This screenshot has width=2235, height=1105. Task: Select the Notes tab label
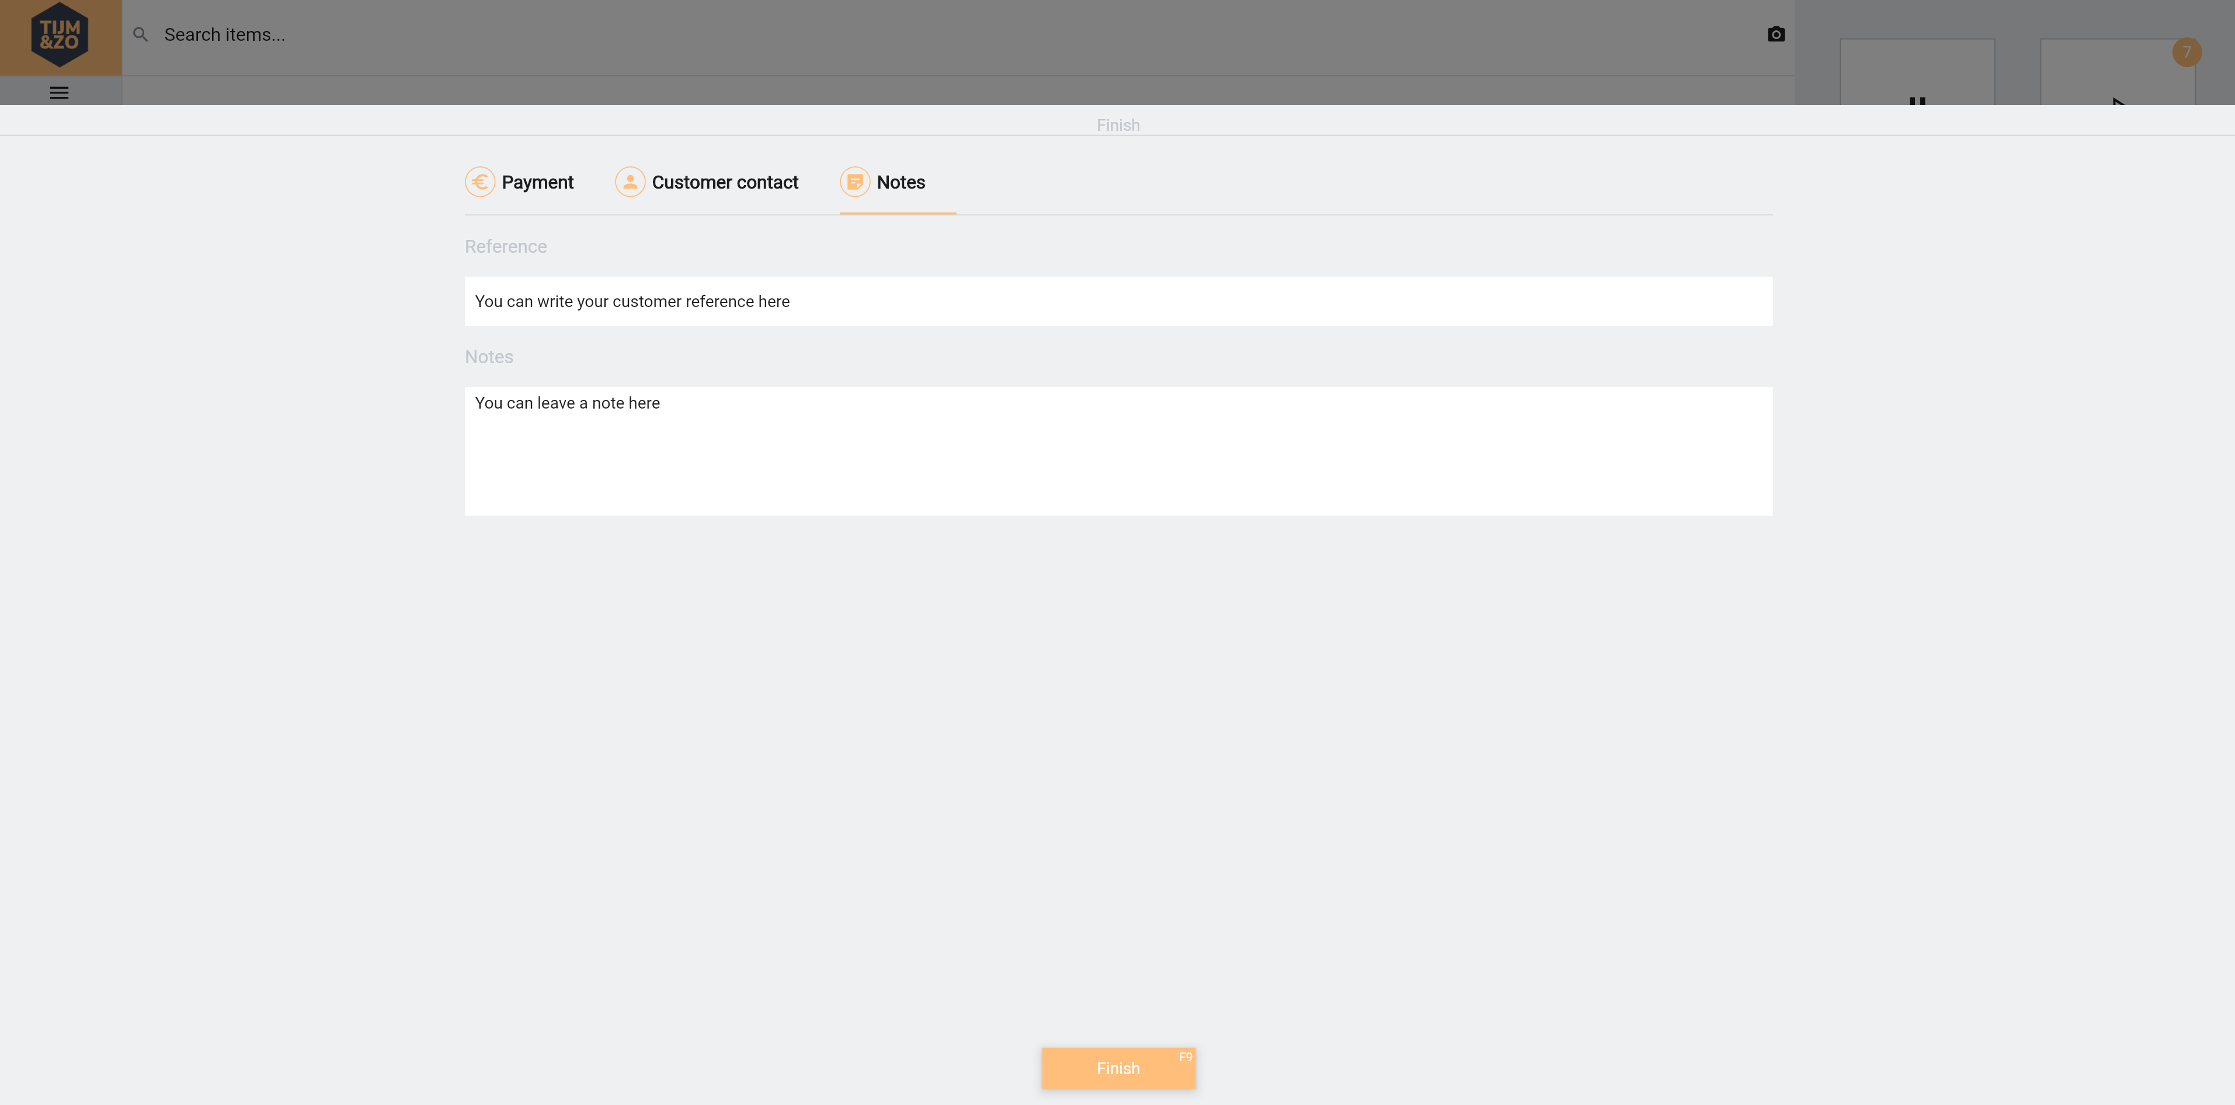(901, 182)
